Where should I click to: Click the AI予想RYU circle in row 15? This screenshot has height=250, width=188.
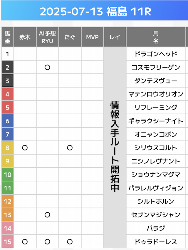point(47,241)
